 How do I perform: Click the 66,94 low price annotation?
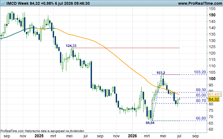(x=150, y=123)
